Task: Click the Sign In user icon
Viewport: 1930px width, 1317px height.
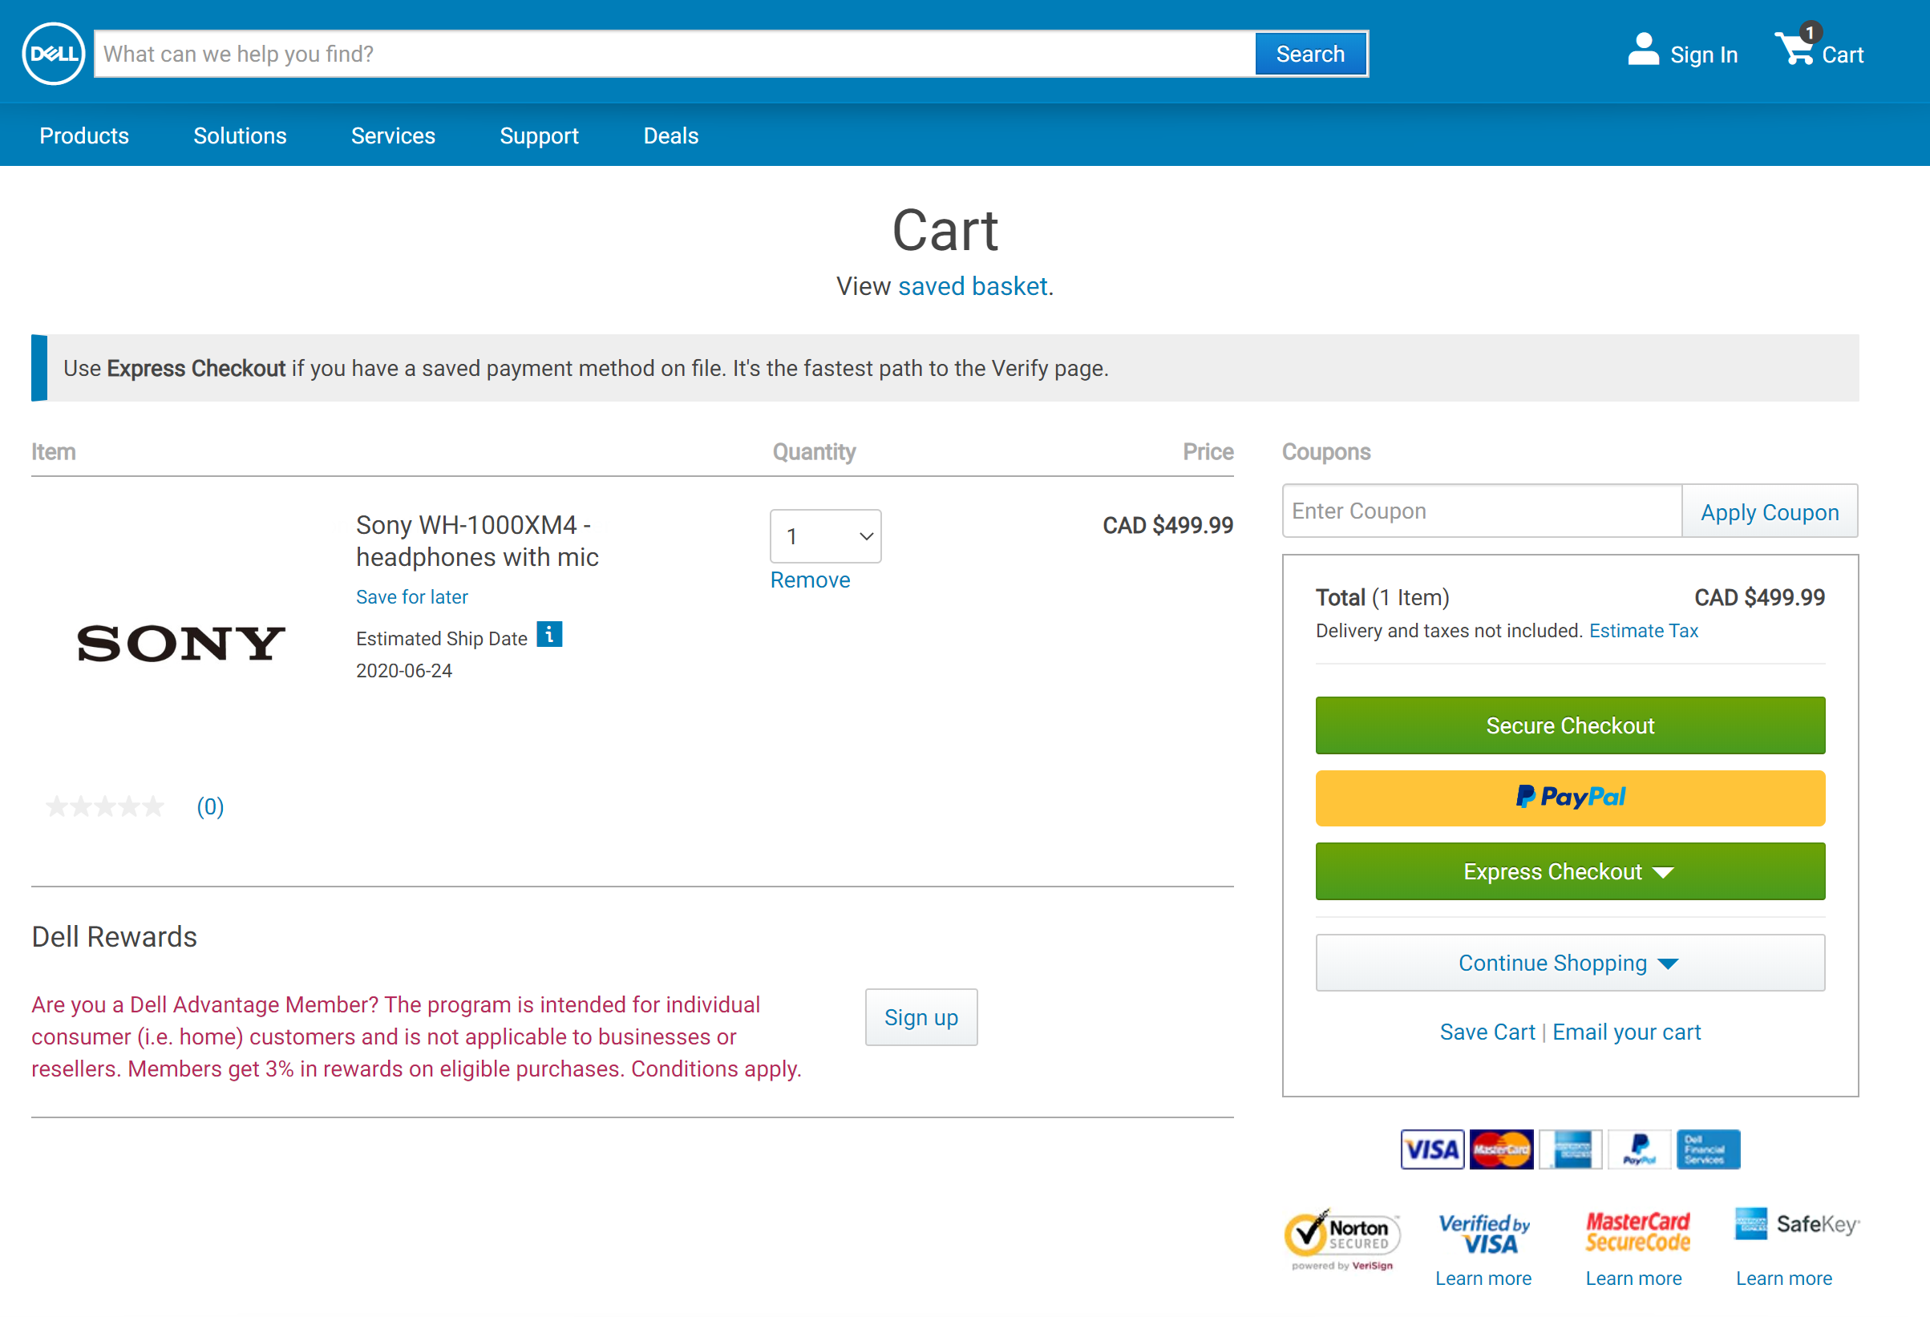Action: [1643, 50]
